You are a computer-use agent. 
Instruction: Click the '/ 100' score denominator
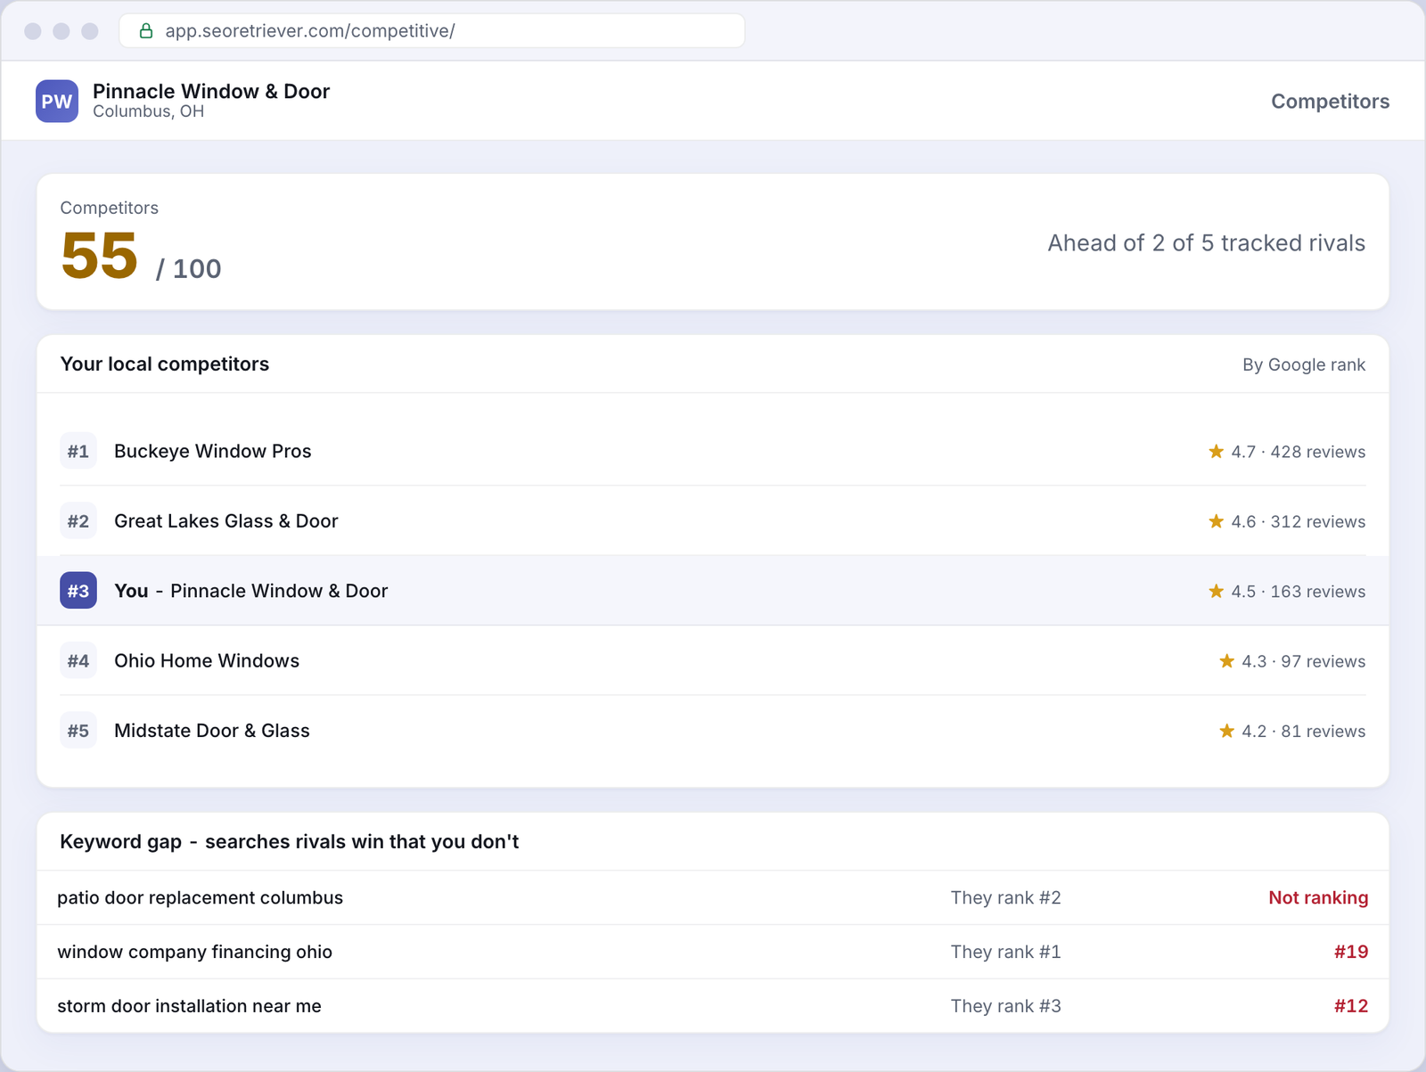pos(188,268)
